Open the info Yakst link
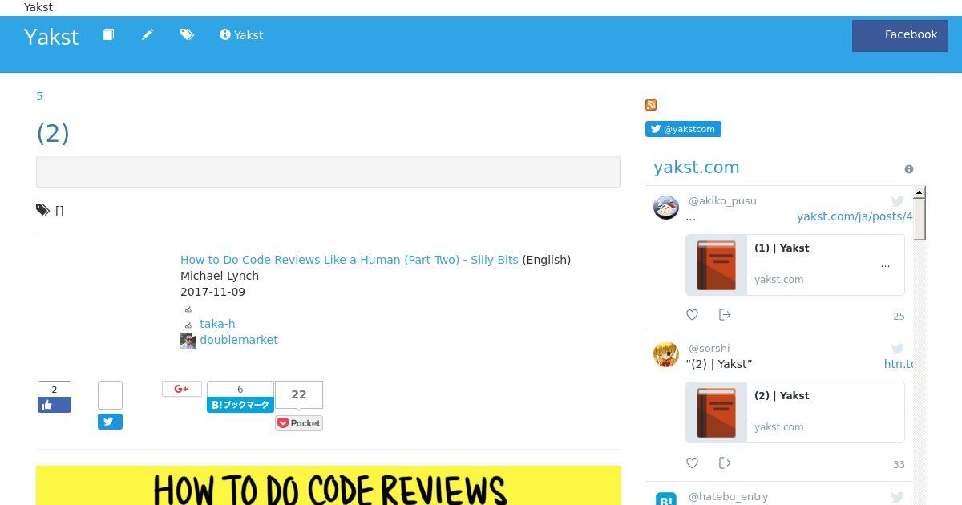962x505 pixels. pos(241,35)
